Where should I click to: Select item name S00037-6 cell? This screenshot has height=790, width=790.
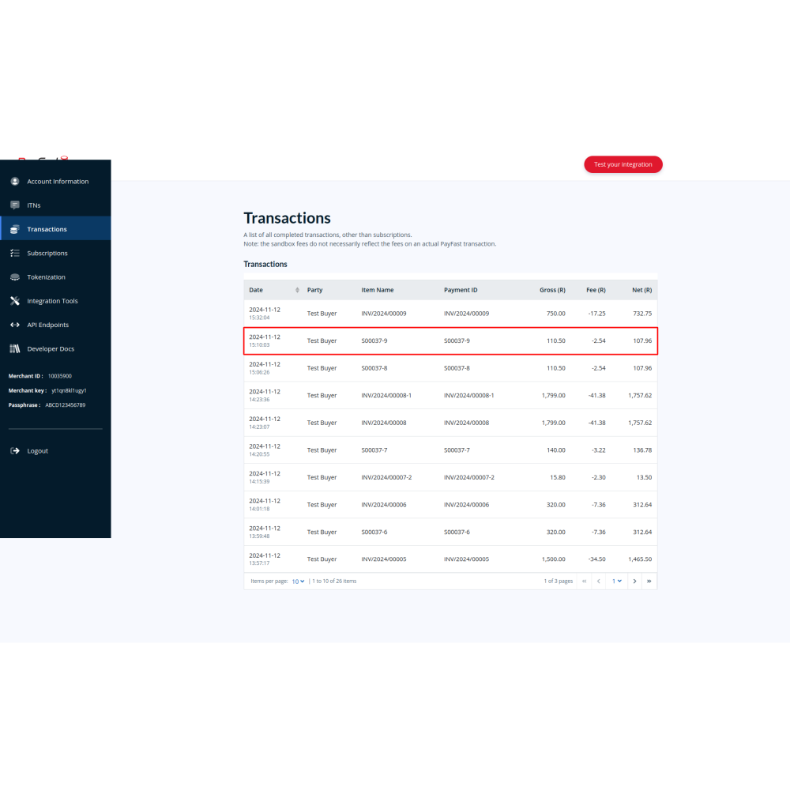pos(374,532)
